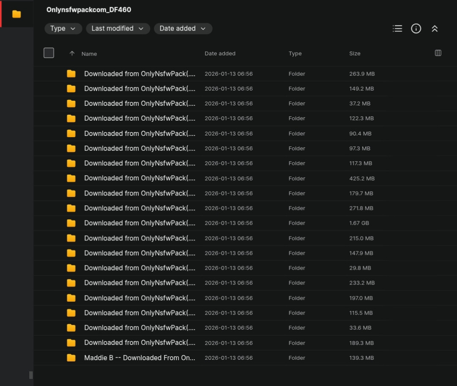Screen dimensions: 457x386
Task: Open the info panel via circled i icon
Action: tap(416, 28)
